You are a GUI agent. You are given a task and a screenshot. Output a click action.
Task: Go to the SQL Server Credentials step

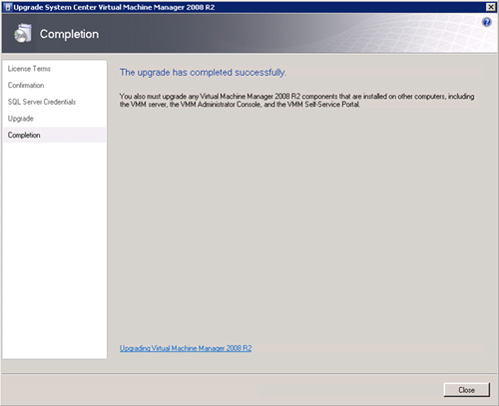coord(42,102)
